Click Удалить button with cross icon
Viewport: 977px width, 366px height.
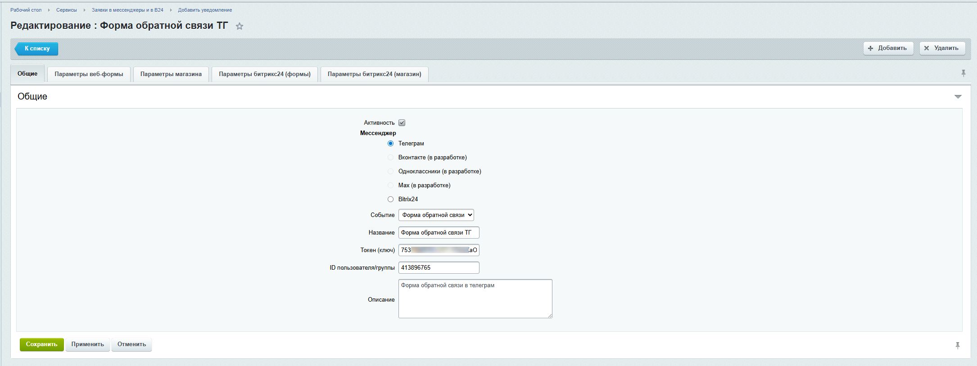click(942, 48)
